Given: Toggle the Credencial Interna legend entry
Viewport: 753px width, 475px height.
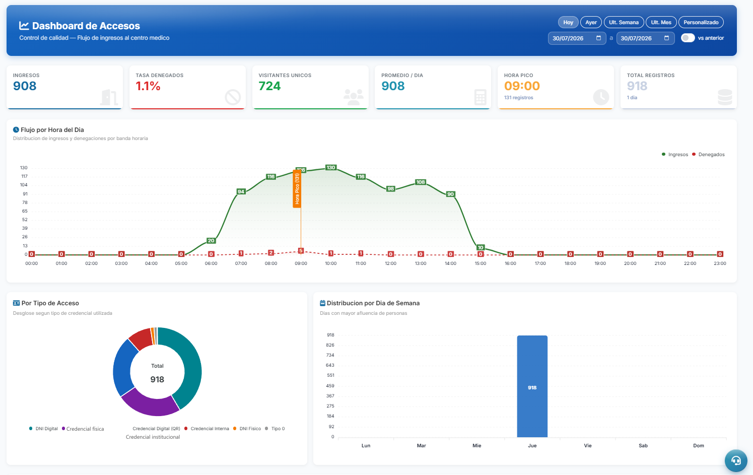Looking at the screenshot, I should pos(207,429).
